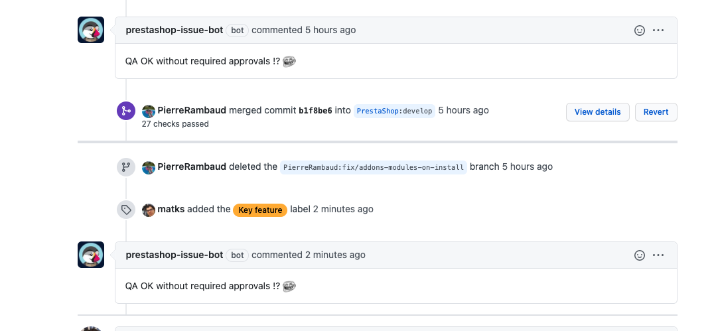714x331 pixels.
Task: Open prestashop-issue-bot avatar on second comment
Action: 91,255
